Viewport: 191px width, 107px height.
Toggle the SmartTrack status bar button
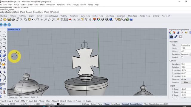[115, 104]
